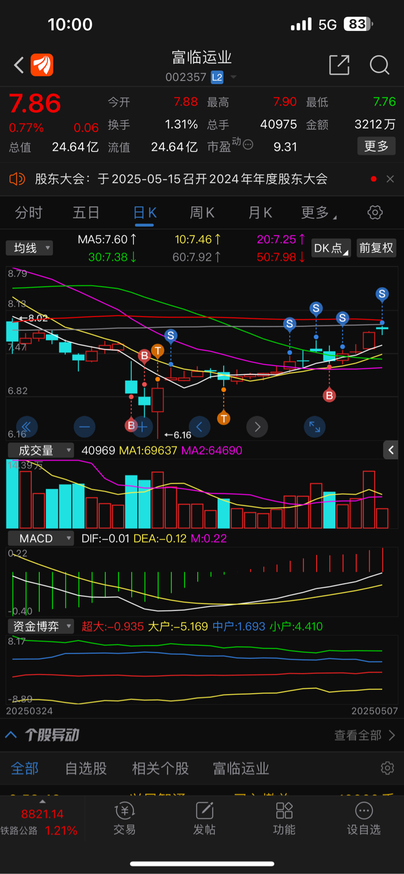This screenshot has height=874, width=404.
Task: Move chart left with arrow button
Action: click(x=199, y=426)
